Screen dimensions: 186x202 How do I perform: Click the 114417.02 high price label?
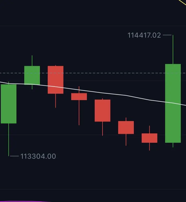[x=144, y=35]
